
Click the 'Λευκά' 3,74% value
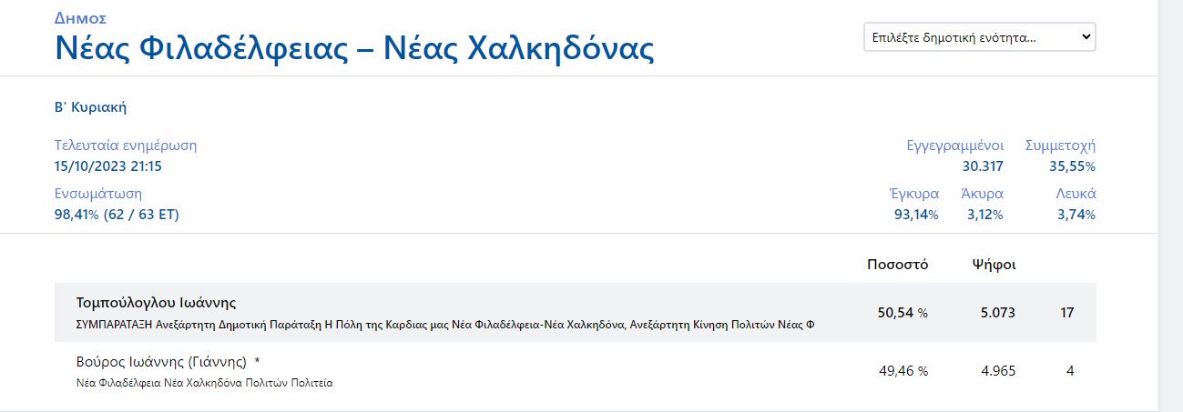tap(1076, 215)
